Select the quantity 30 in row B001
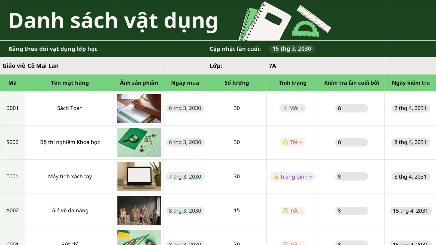The image size is (436, 245). [x=237, y=108]
